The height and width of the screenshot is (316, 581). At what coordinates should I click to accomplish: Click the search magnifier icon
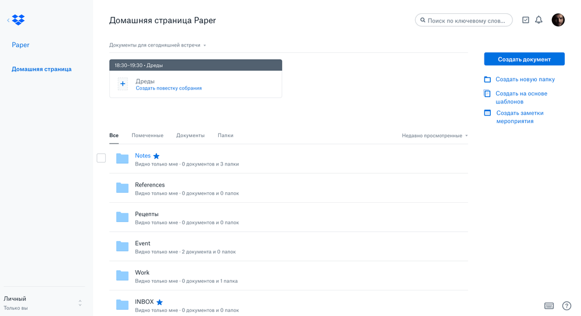click(x=423, y=20)
